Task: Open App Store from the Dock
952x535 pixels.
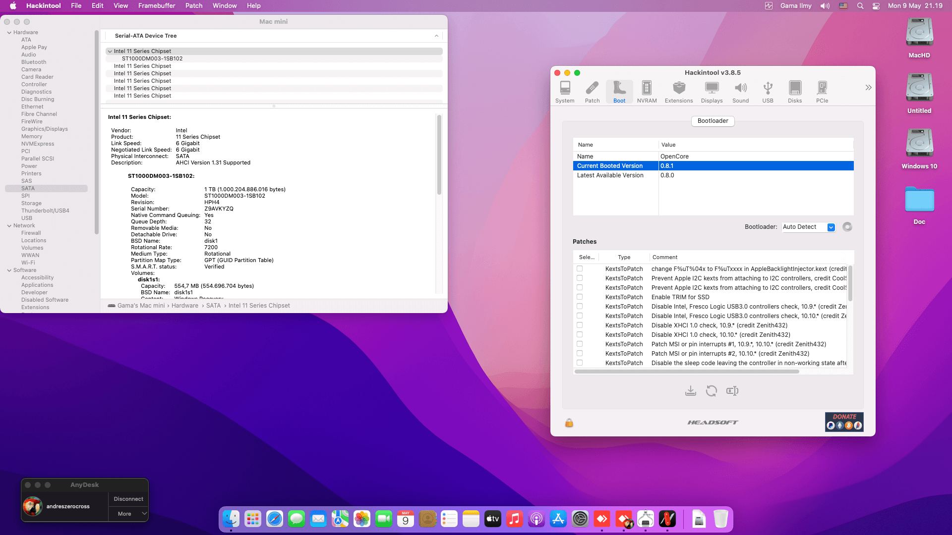Action: pyautogui.click(x=558, y=519)
